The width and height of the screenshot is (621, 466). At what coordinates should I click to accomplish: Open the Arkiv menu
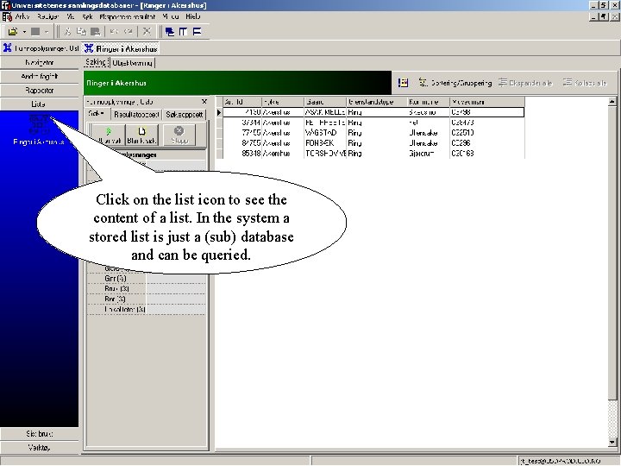point(22,16)
